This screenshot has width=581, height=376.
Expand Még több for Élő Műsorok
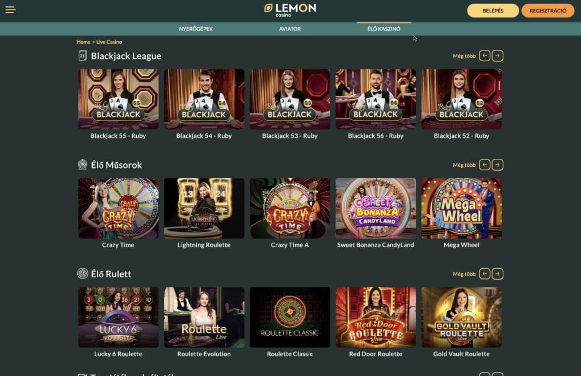point(464,165)
